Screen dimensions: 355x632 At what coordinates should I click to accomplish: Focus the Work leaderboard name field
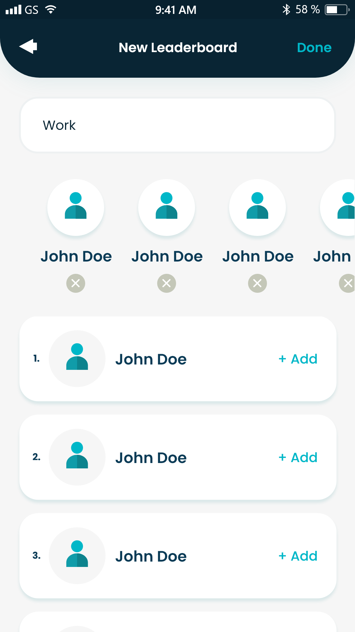tap(177, 125)
